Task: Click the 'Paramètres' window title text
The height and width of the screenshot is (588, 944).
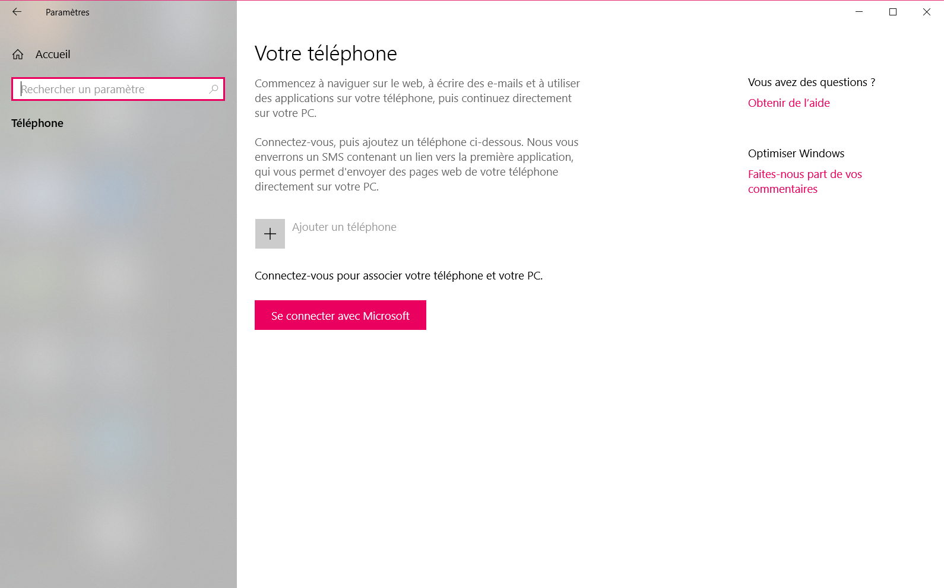Action: pos(68,12)
